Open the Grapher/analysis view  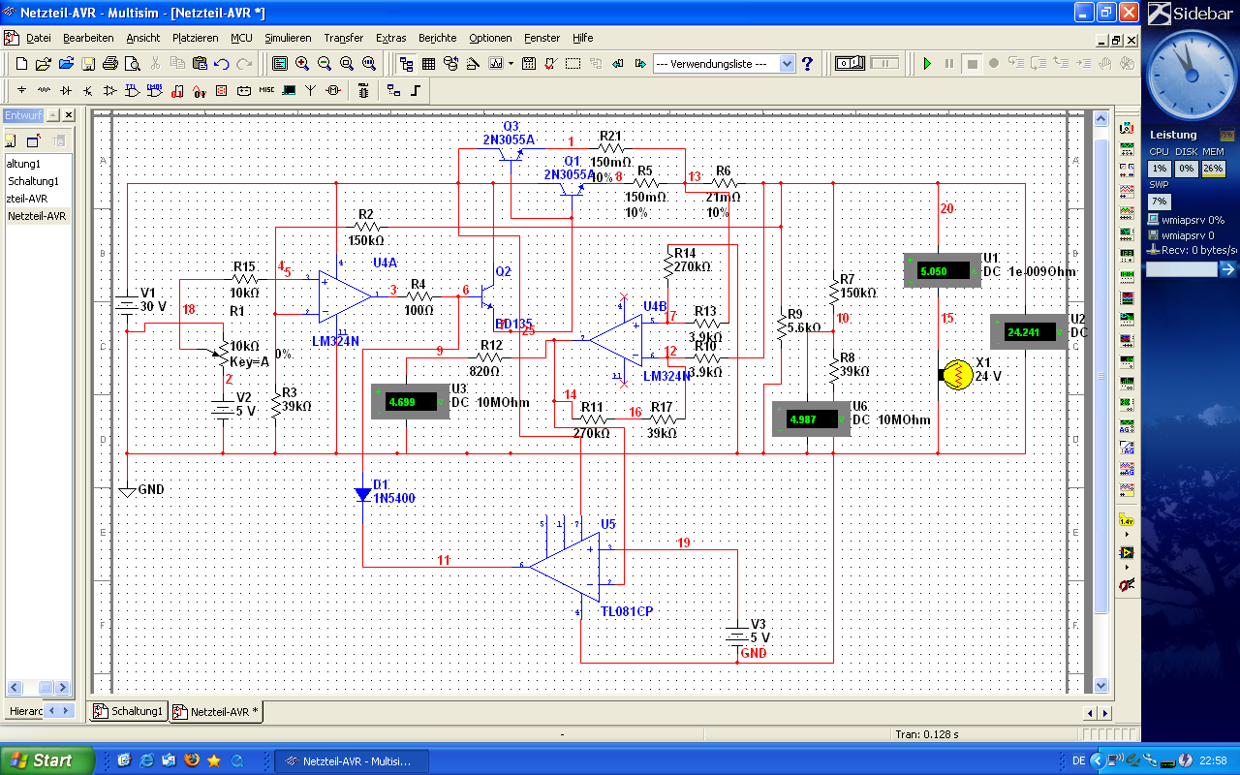[x=495, y=63]
